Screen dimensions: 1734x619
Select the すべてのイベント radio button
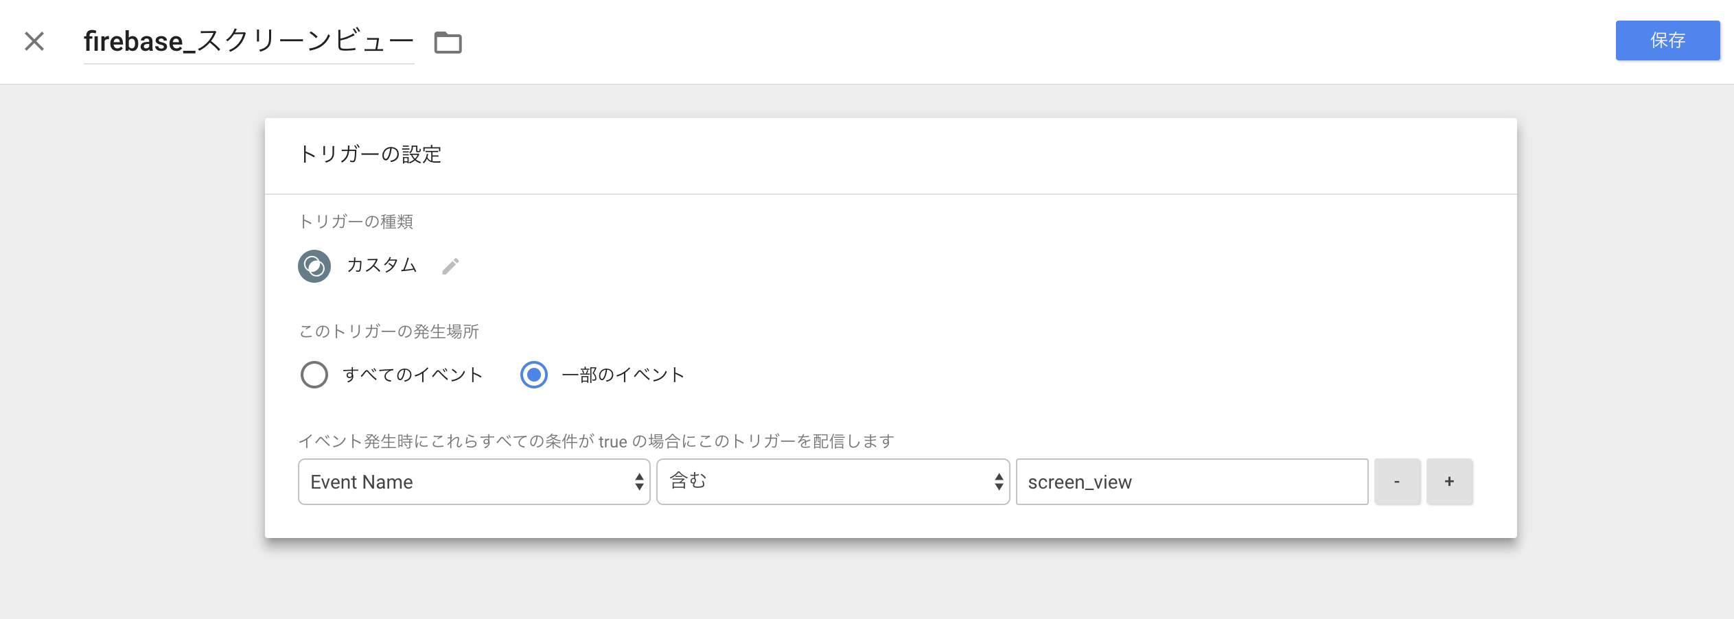[314, 375]
